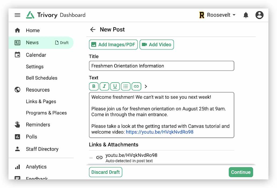Click the 'Links & Attachments' heading
This screenshot has width=277, height=188.
pos(114,144)
